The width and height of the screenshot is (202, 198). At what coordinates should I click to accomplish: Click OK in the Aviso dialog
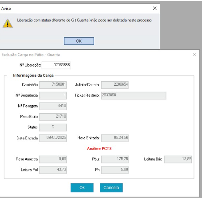(79, 41)
